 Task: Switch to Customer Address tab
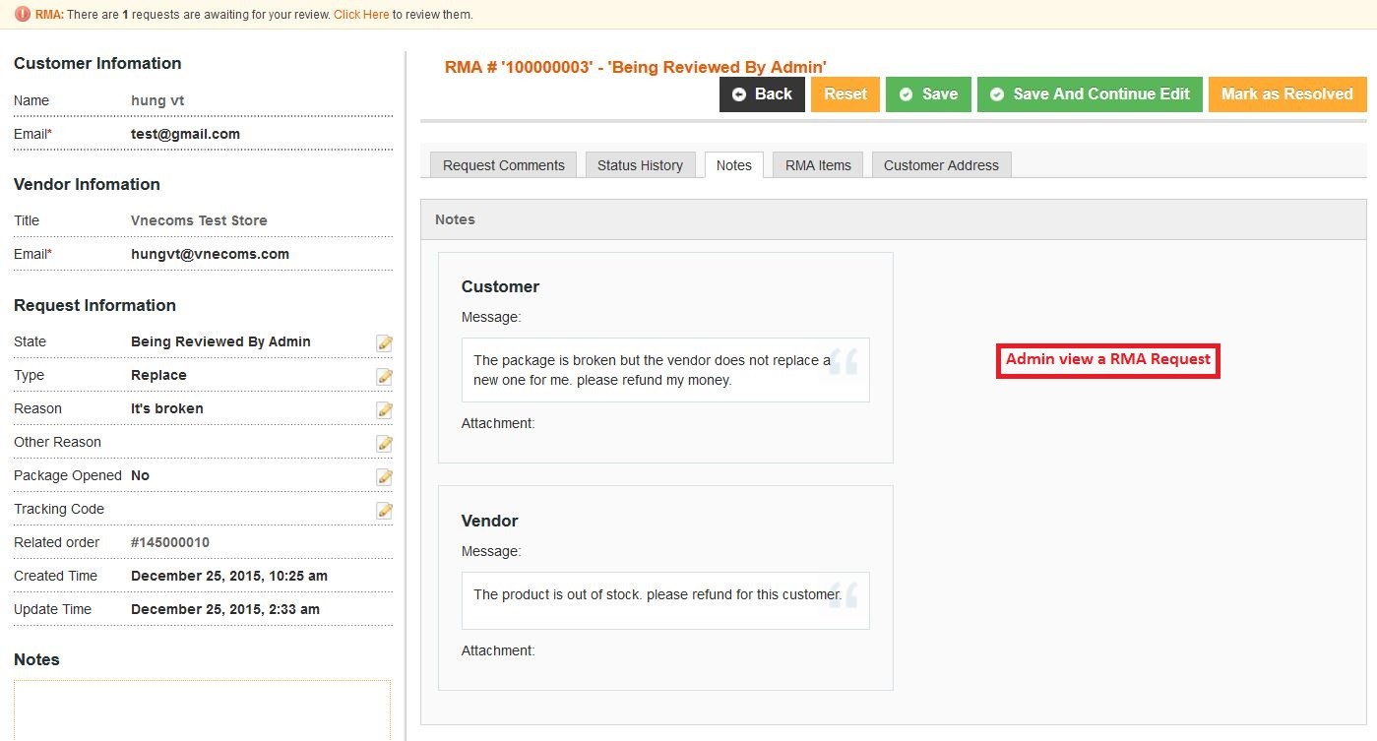941,165
